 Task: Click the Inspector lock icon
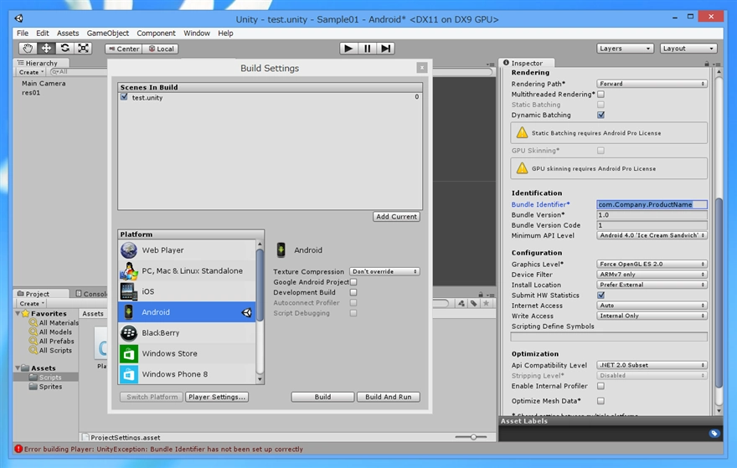tap(707, 64)
